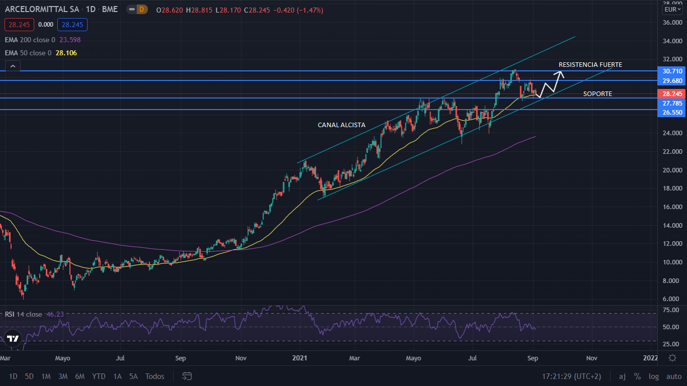Viewport: 687px width, 386px height.
Task: Open chart settings with the gear icon
Action: click(673, 358)
